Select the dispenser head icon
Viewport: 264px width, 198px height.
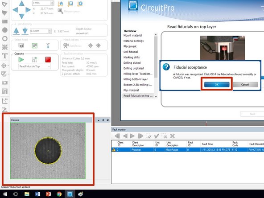[48, 45]
